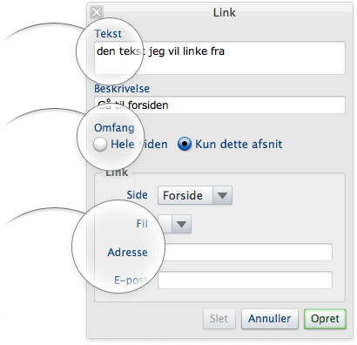Click the Tekst label

coord(108,34)
